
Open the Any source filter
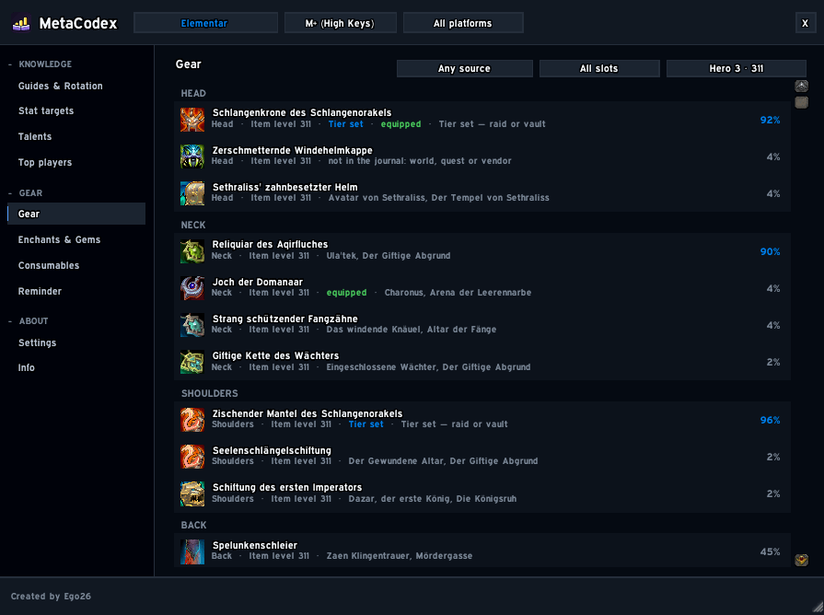[x=465, y=68]
